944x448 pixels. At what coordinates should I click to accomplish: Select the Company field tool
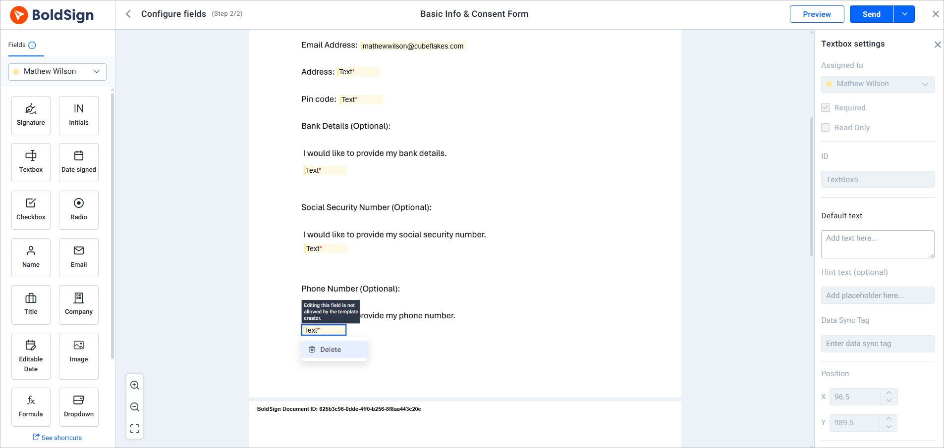(x=79, y=305)
